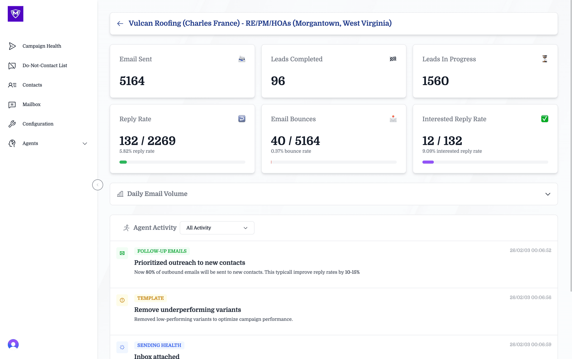This screenshot has height=359, width=572.
Task: Click the Email Bounces envelope icon
Action: coord(393,119)
